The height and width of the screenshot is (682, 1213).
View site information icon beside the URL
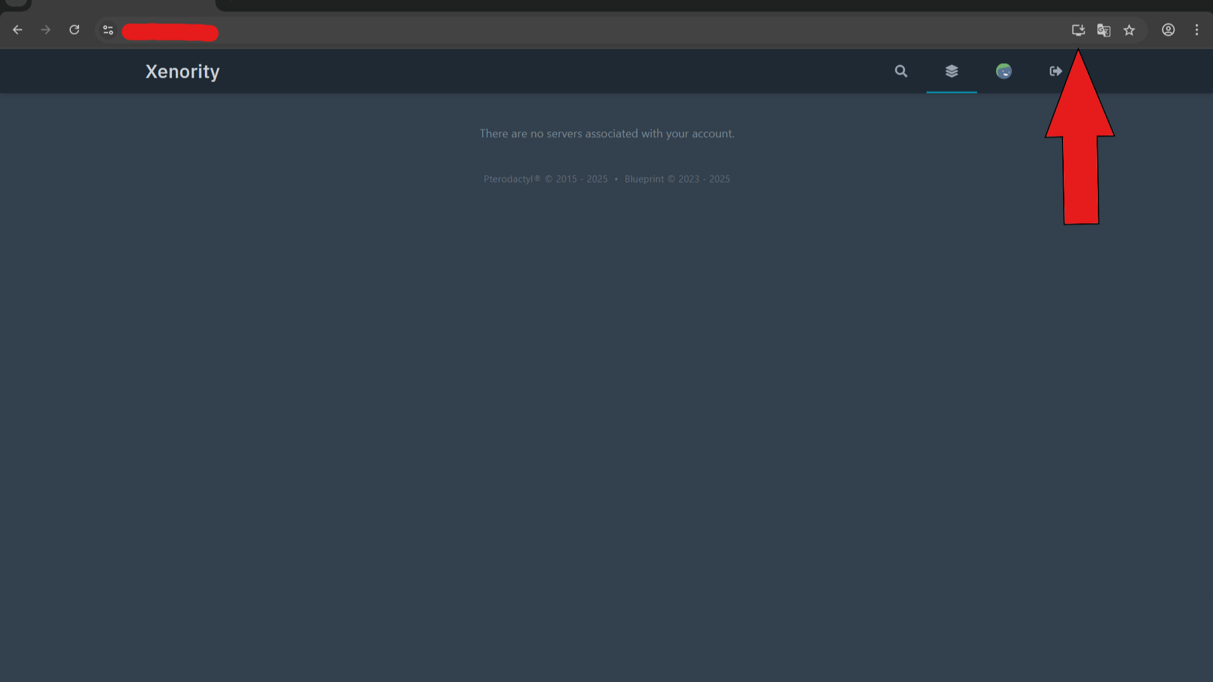[x=108, y=30]
